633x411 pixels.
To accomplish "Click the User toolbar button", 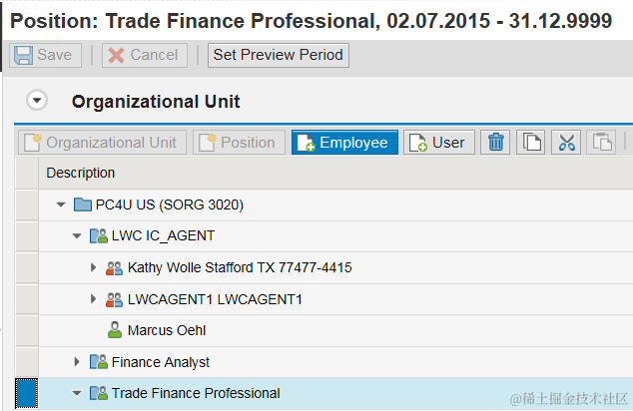I will coord(437,143).
